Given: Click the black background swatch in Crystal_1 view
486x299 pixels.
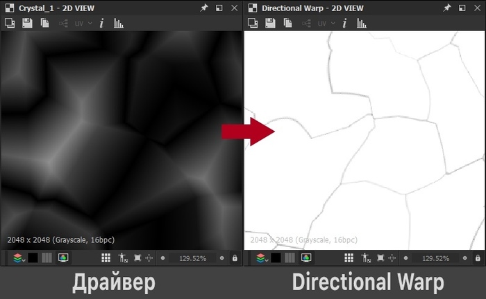Looking at the screenshot, I should coord(33,258).
